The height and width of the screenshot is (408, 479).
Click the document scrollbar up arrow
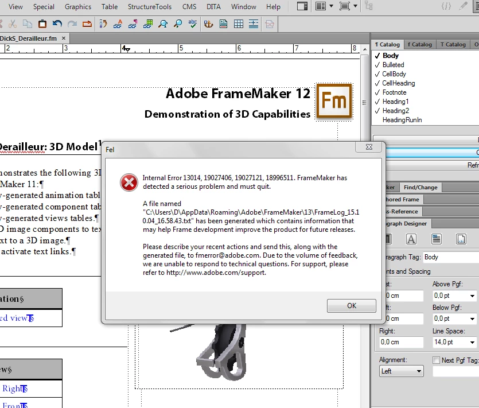coord(365,49)
